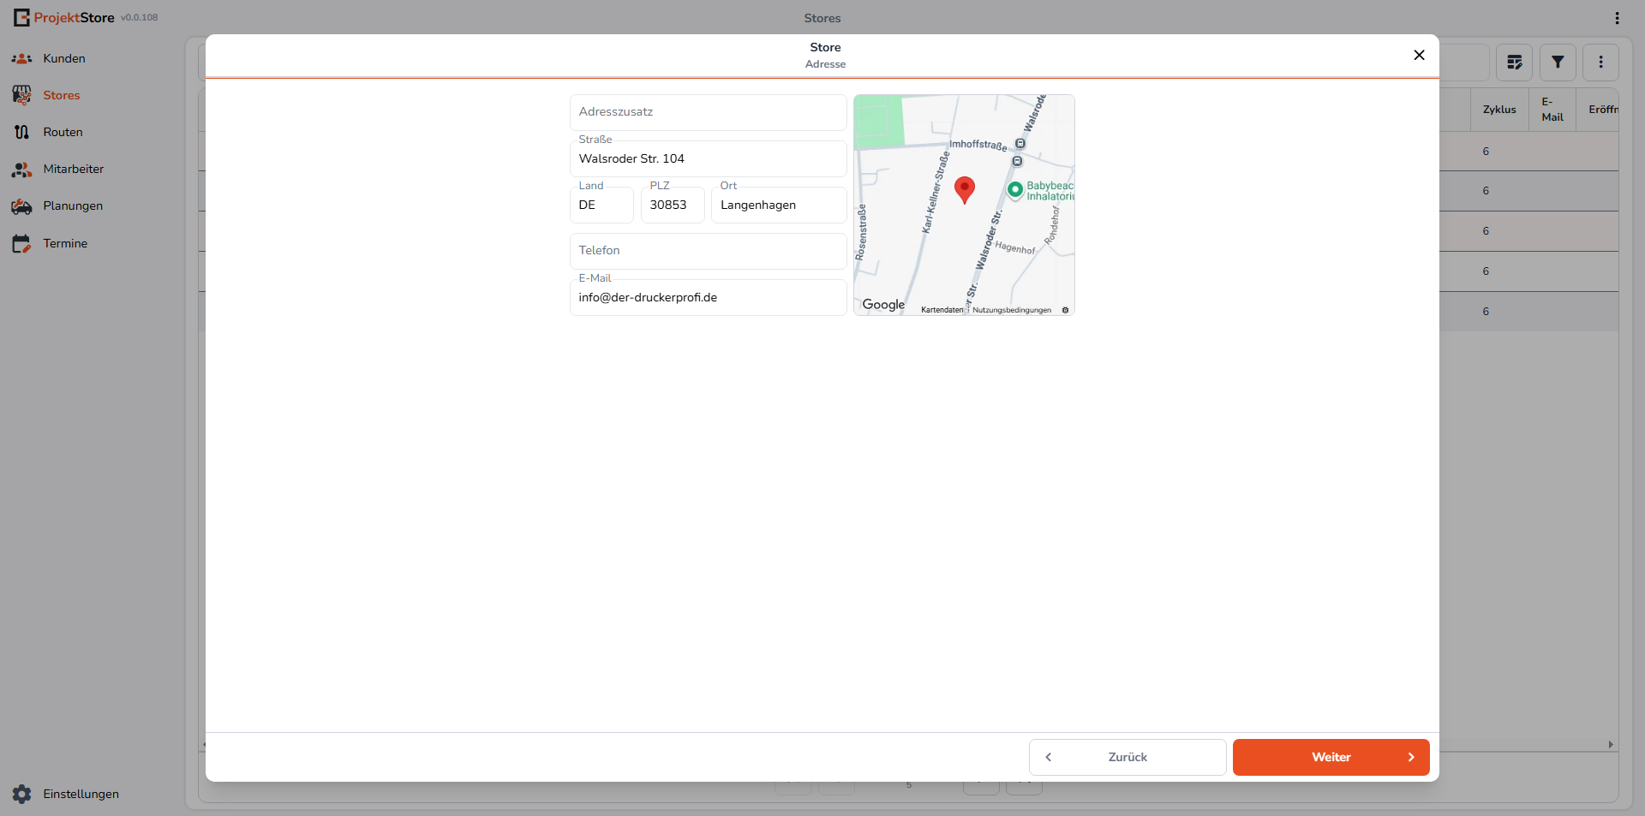Go to Kunden in the sidebar
The image size is (1645, 816).
coord(64,59)
